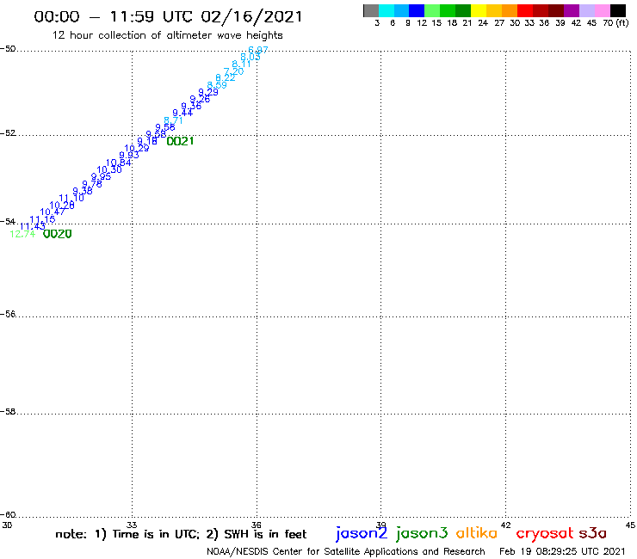Click the light green legend swatch before 15
637x559 pixels.
pos(432,10)
